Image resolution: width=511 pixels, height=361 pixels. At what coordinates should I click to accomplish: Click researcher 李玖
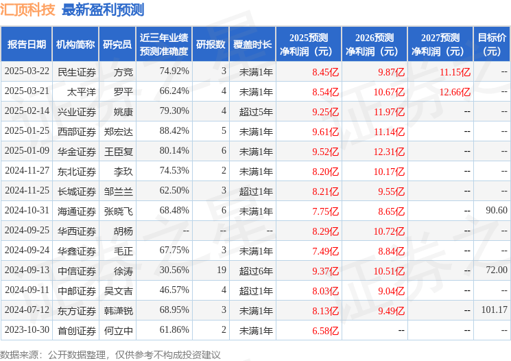pyautogui.click(x=123, y=172)
